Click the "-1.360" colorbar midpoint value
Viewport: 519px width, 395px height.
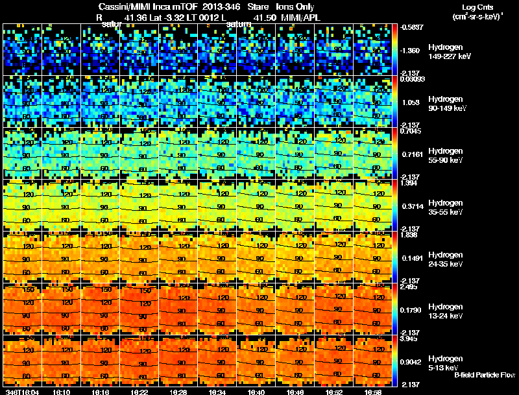click(410, 51)
